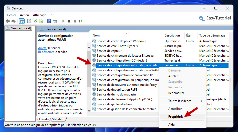
Task: Click the Start service play icon
Action: point(63,21)
